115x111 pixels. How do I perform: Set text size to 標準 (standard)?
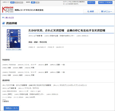(x=12, y=2)
